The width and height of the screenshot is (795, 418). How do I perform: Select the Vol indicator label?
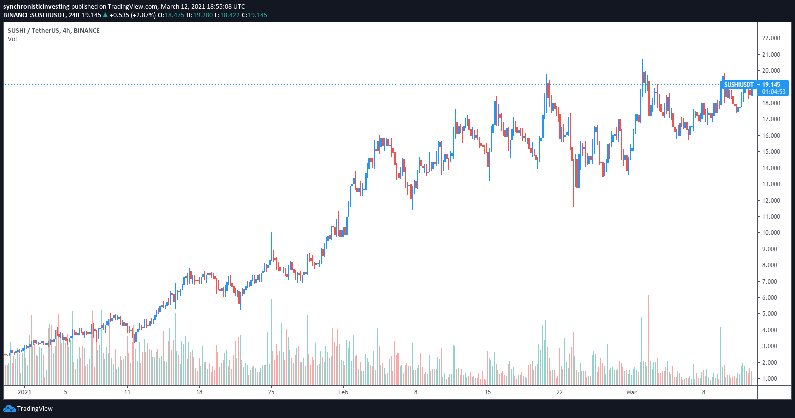pos(12,39)
